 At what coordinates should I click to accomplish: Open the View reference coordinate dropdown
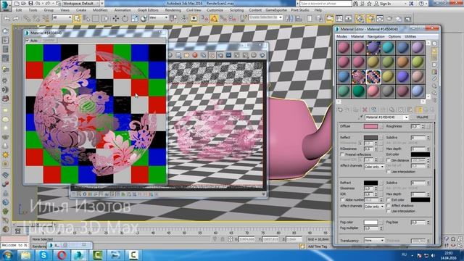(x=159, y=17)
